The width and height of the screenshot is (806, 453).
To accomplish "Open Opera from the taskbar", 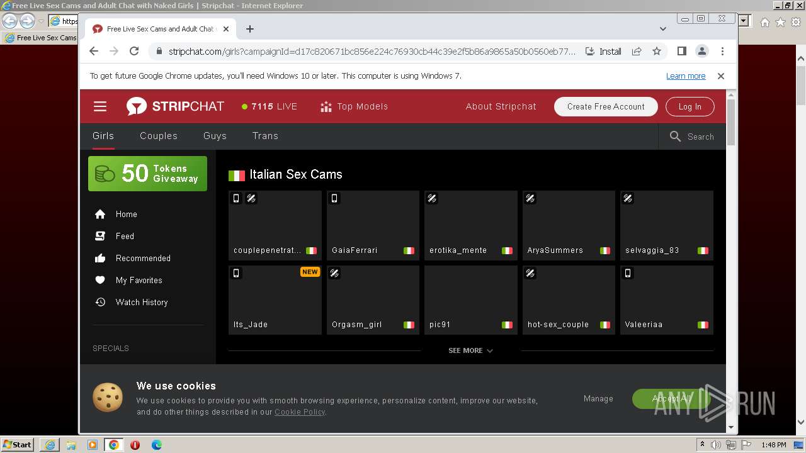I will 135,445.
